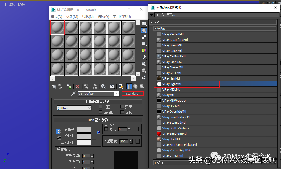Click the Make Material Copy icon
This screenshot has height=169, width=281.
86,87
